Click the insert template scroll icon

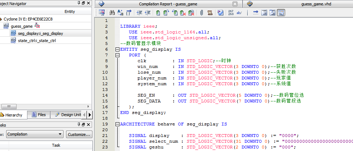coord(210,13)
